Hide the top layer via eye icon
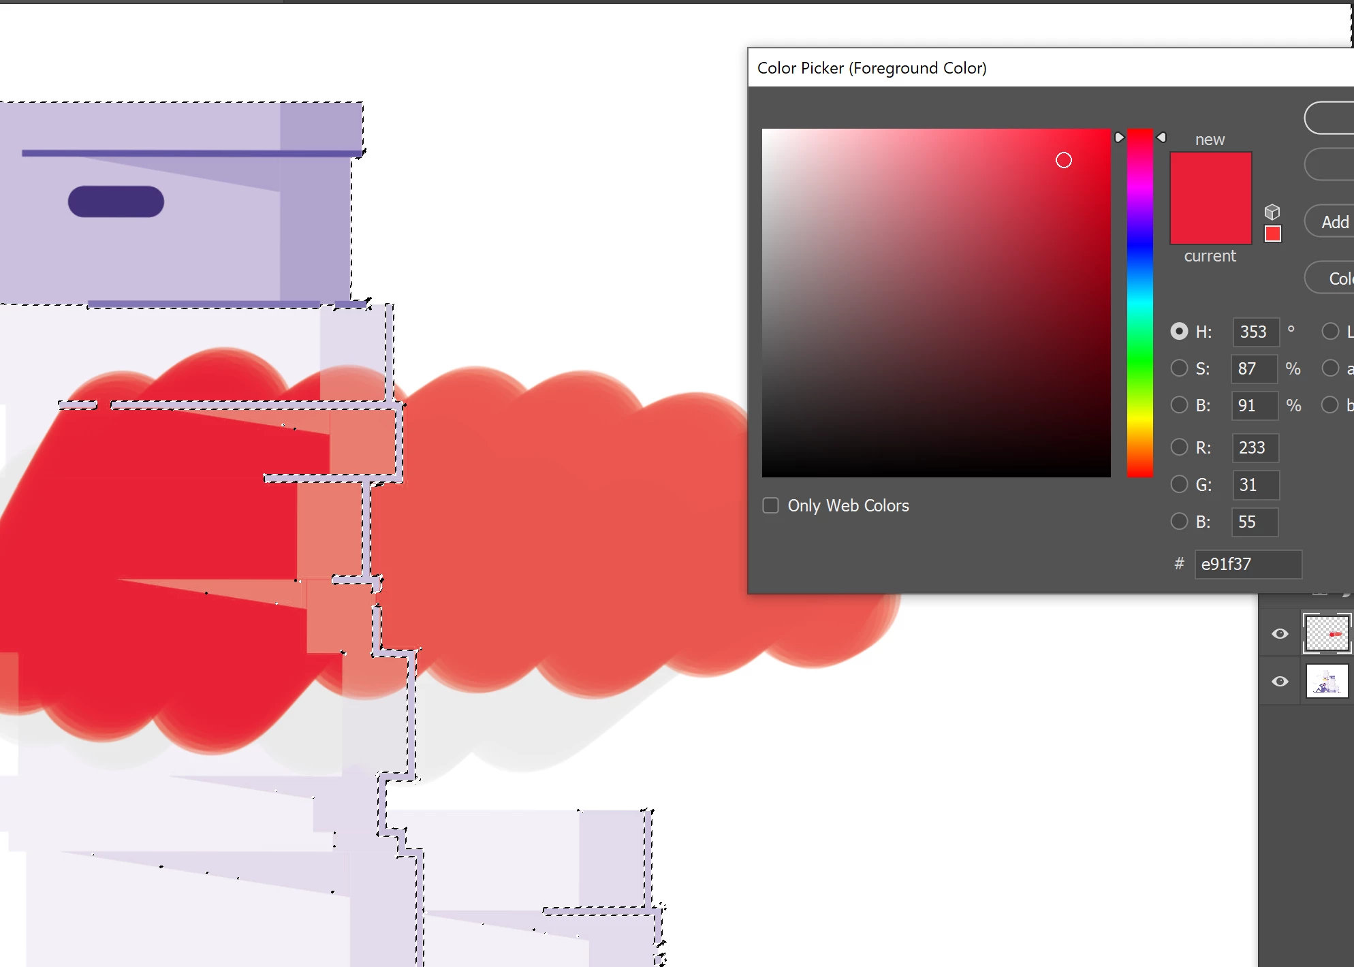This screenshot has height=967, width=1354. [1280, 633]
